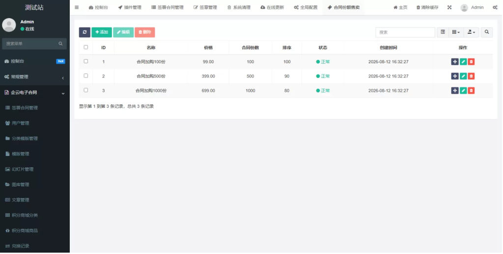Open sidebar 积分商城分类 item
This screenshot has width=503, height=254.
click(35, 216)
